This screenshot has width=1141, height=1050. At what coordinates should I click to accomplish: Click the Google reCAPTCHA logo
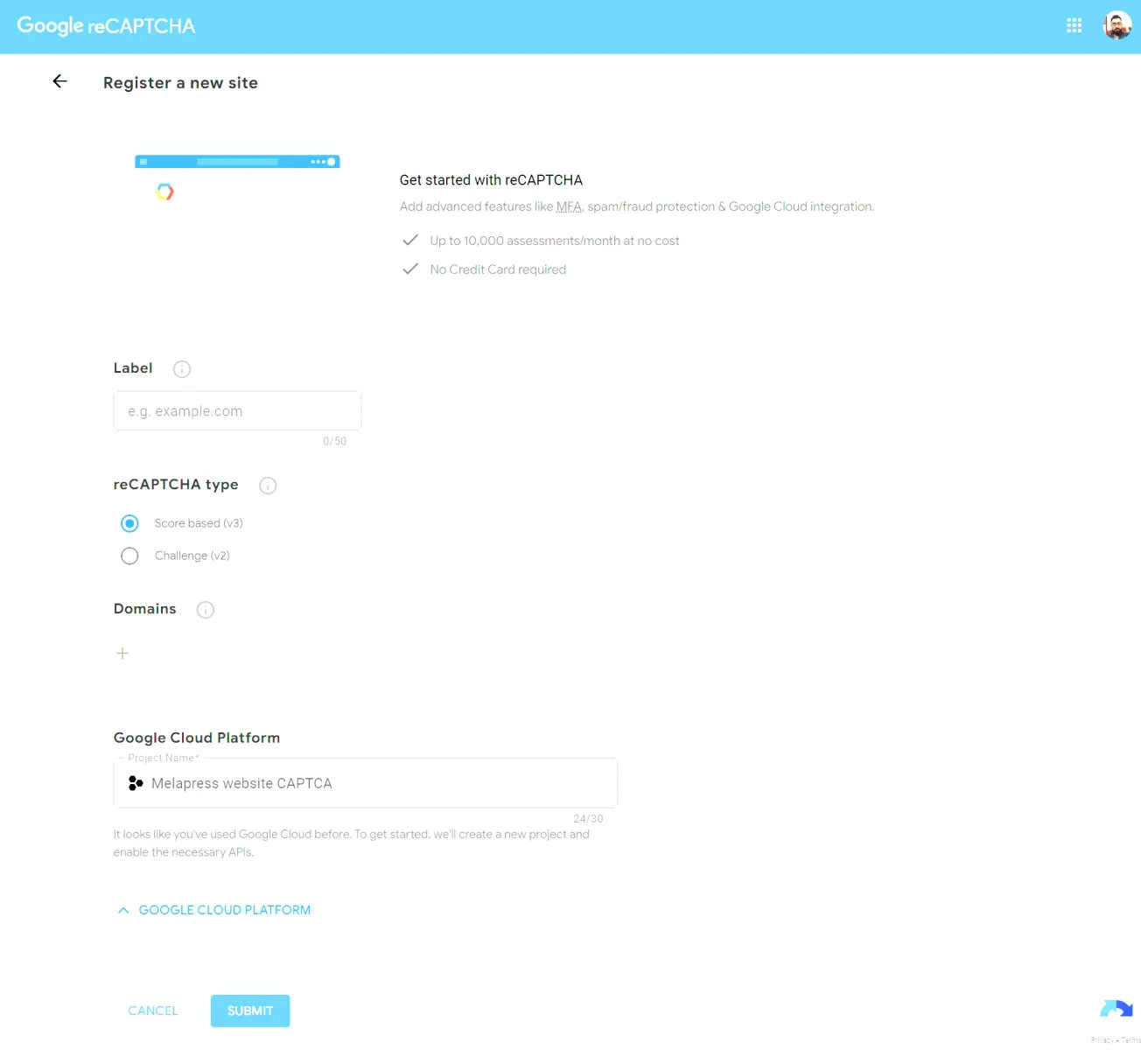point(106,25)
